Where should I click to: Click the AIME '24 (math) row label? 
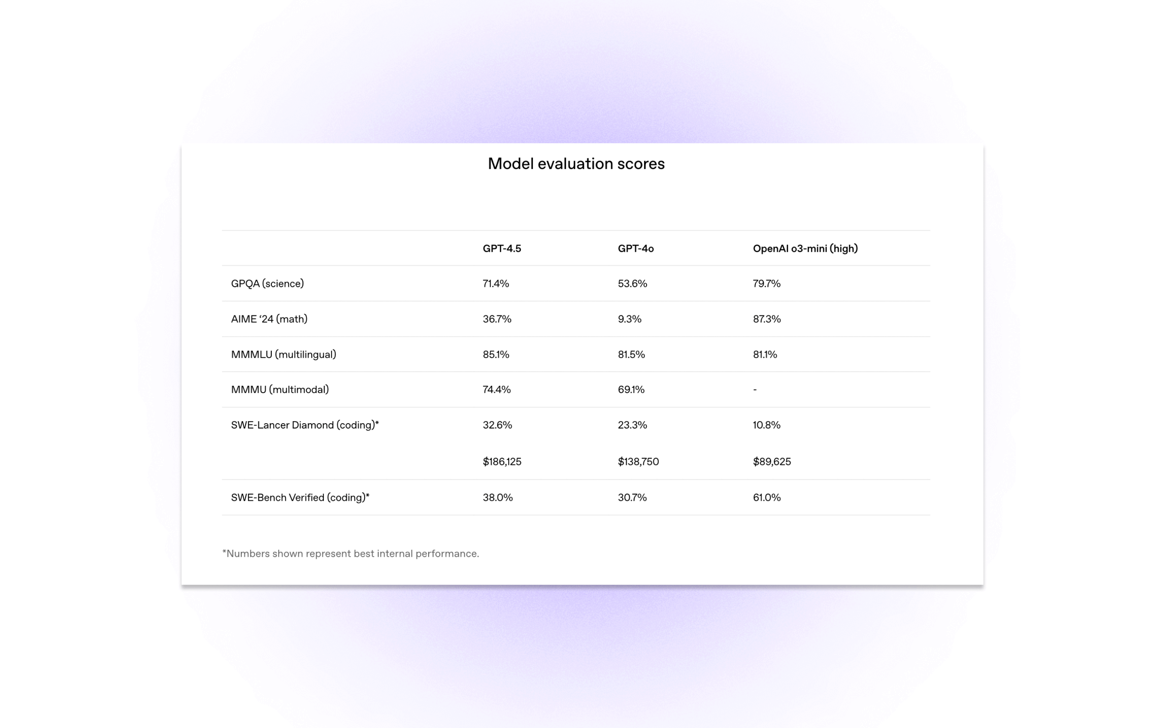click(269, 319)
